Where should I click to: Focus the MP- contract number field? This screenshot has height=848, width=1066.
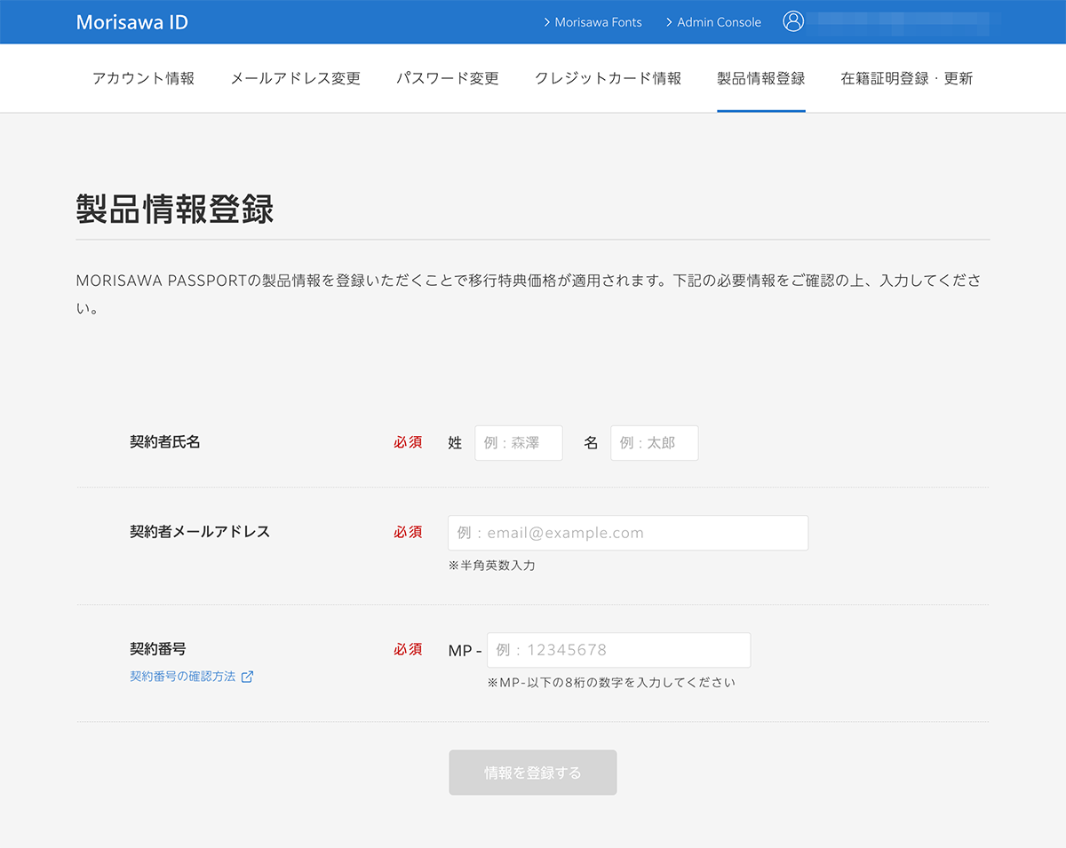click(x=619, y=650)
